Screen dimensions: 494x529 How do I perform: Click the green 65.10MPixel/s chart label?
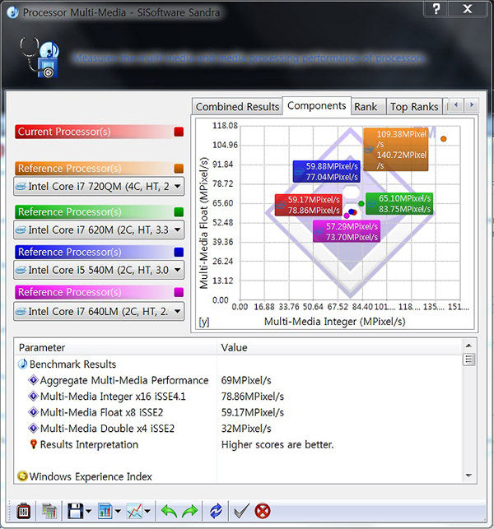pyautogui.click(x=399, y=203)
